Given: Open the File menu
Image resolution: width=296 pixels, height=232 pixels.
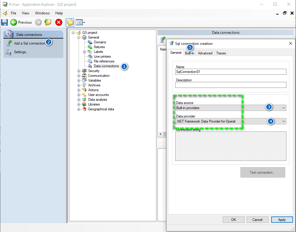Looking at the screenshot, I should pyautogui.click(x=13, y=13).
